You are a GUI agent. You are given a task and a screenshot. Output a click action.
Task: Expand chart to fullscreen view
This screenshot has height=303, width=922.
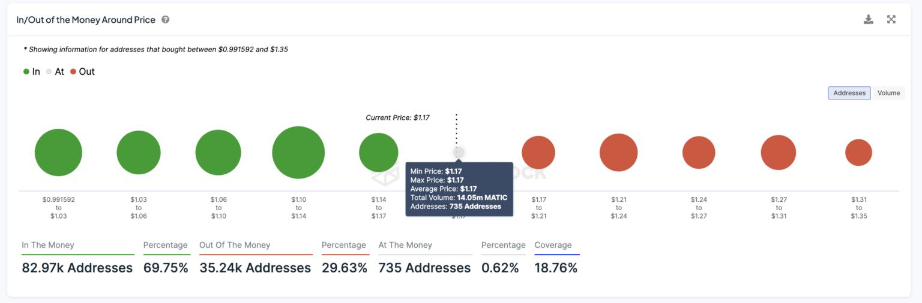[x=891, y=20]
